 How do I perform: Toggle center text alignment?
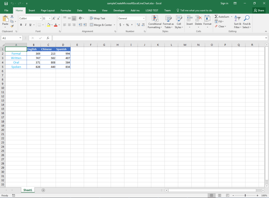point(69,25)
